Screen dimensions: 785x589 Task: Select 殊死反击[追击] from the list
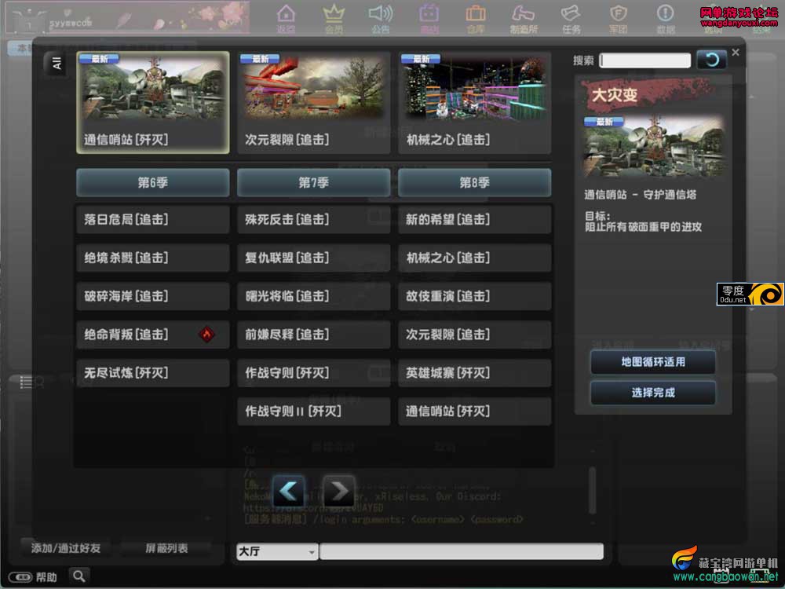314,219
